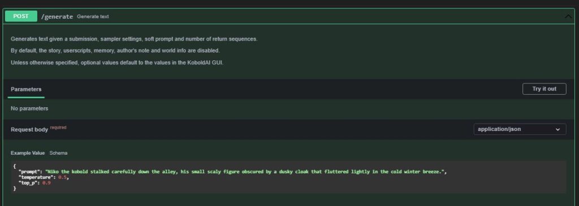Viewport: 579px width, 206px height.
Task: Click the line about story and userscripts disabled
Action: 115,50
